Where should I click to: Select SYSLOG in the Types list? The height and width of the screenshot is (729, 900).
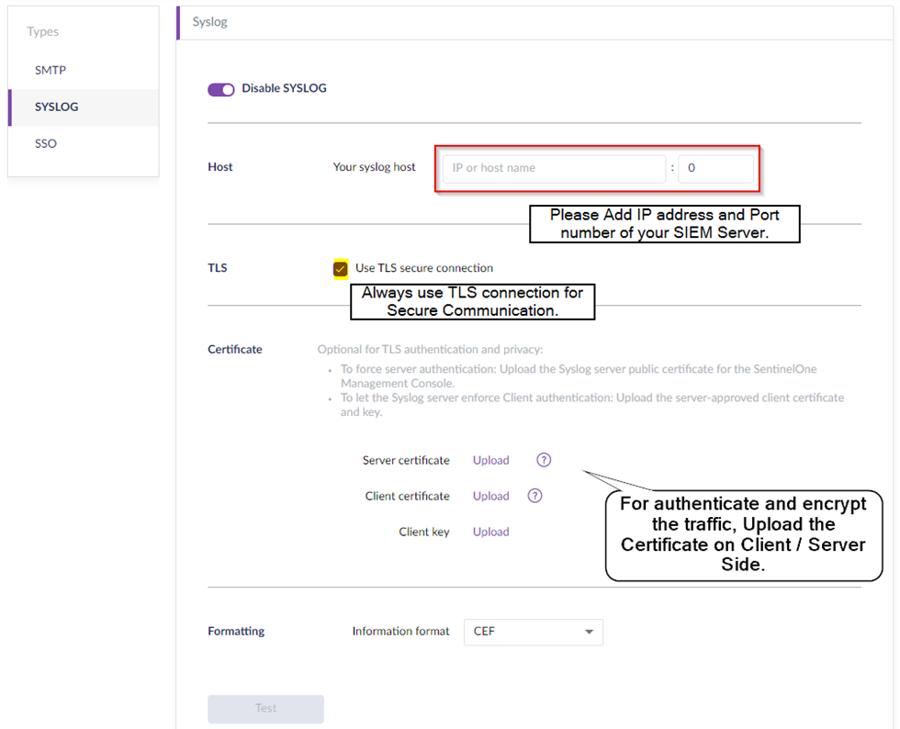pyautogui.click(x=57, y=107)
